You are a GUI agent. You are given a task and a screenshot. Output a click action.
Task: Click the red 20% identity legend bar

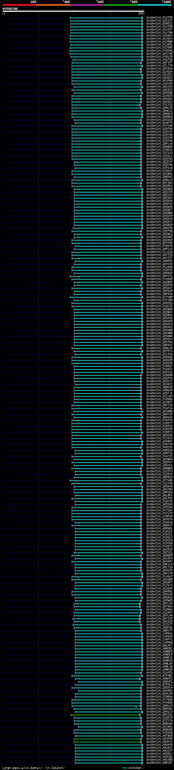[x=19, y=5]
